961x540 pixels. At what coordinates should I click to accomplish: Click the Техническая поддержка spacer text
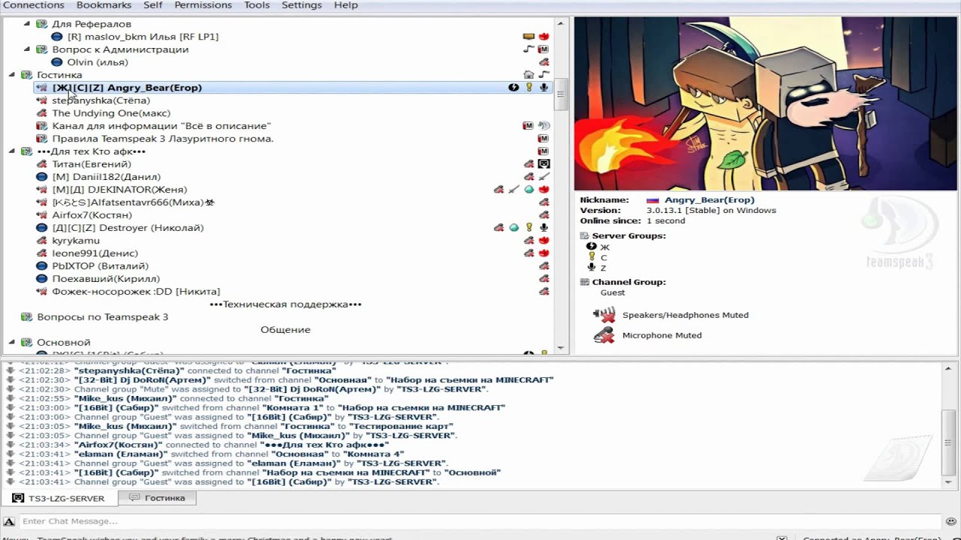(285, 304)
